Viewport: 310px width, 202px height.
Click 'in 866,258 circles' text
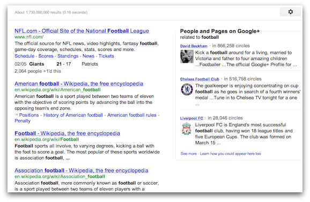[231, 46]
